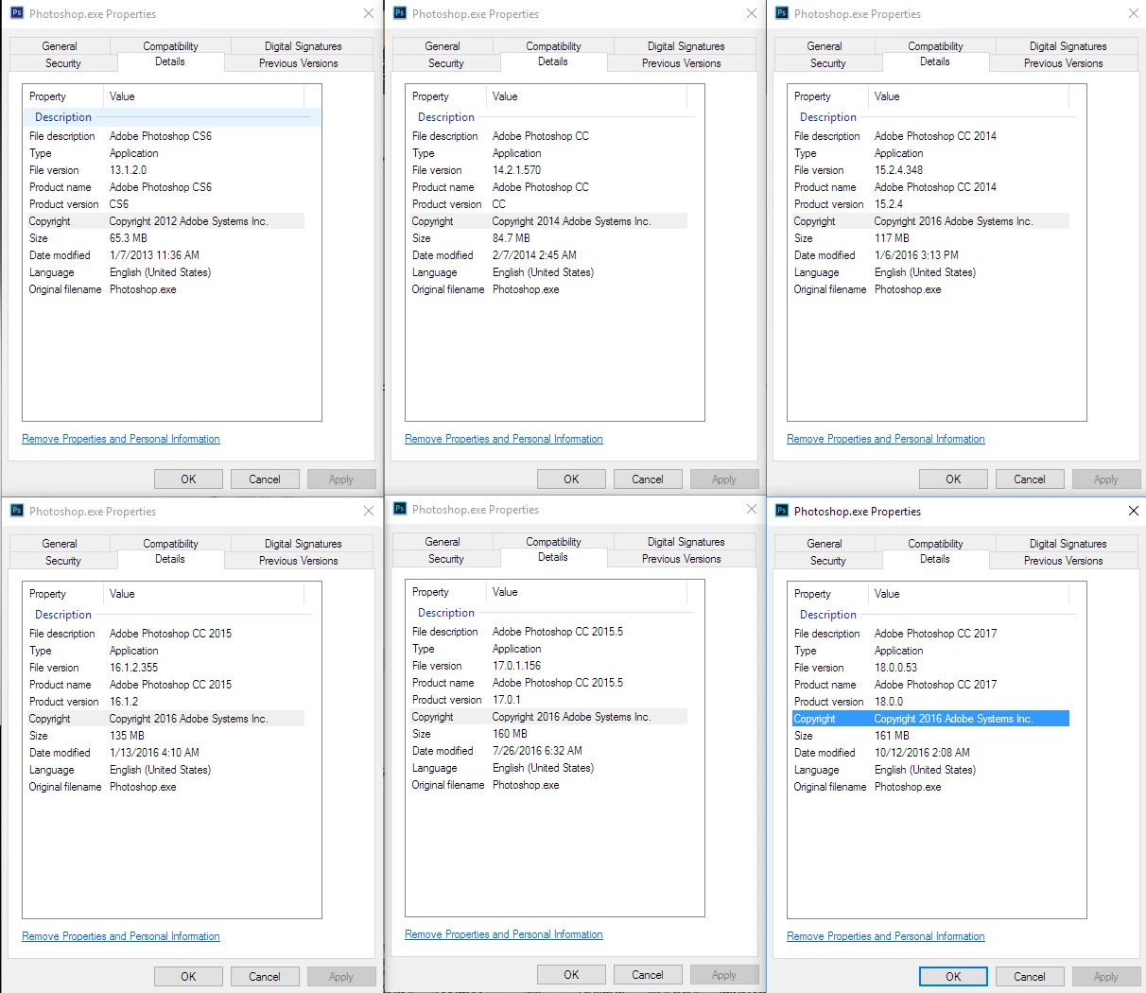The height and width of the screenshot is (993, 1146).
Task: Select the file version 14.2.1.570 row
Action: (x=548, y=170)
